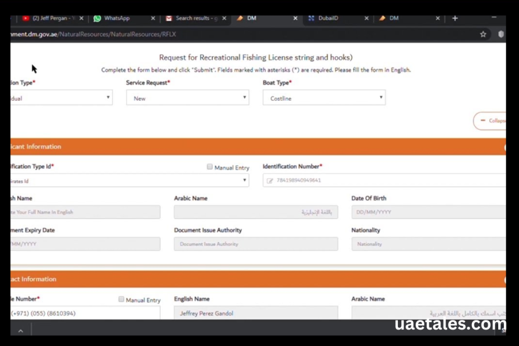Enable Manual Entry for Identification Type
This screenshot has height=346, width=519.
point(210,167)
